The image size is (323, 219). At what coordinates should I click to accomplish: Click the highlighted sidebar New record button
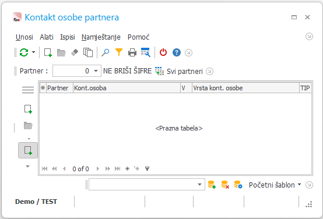click(x=28, y=150)
